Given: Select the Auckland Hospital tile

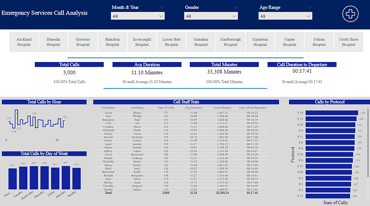Looking at the screenshot, I should pos(24,42).
